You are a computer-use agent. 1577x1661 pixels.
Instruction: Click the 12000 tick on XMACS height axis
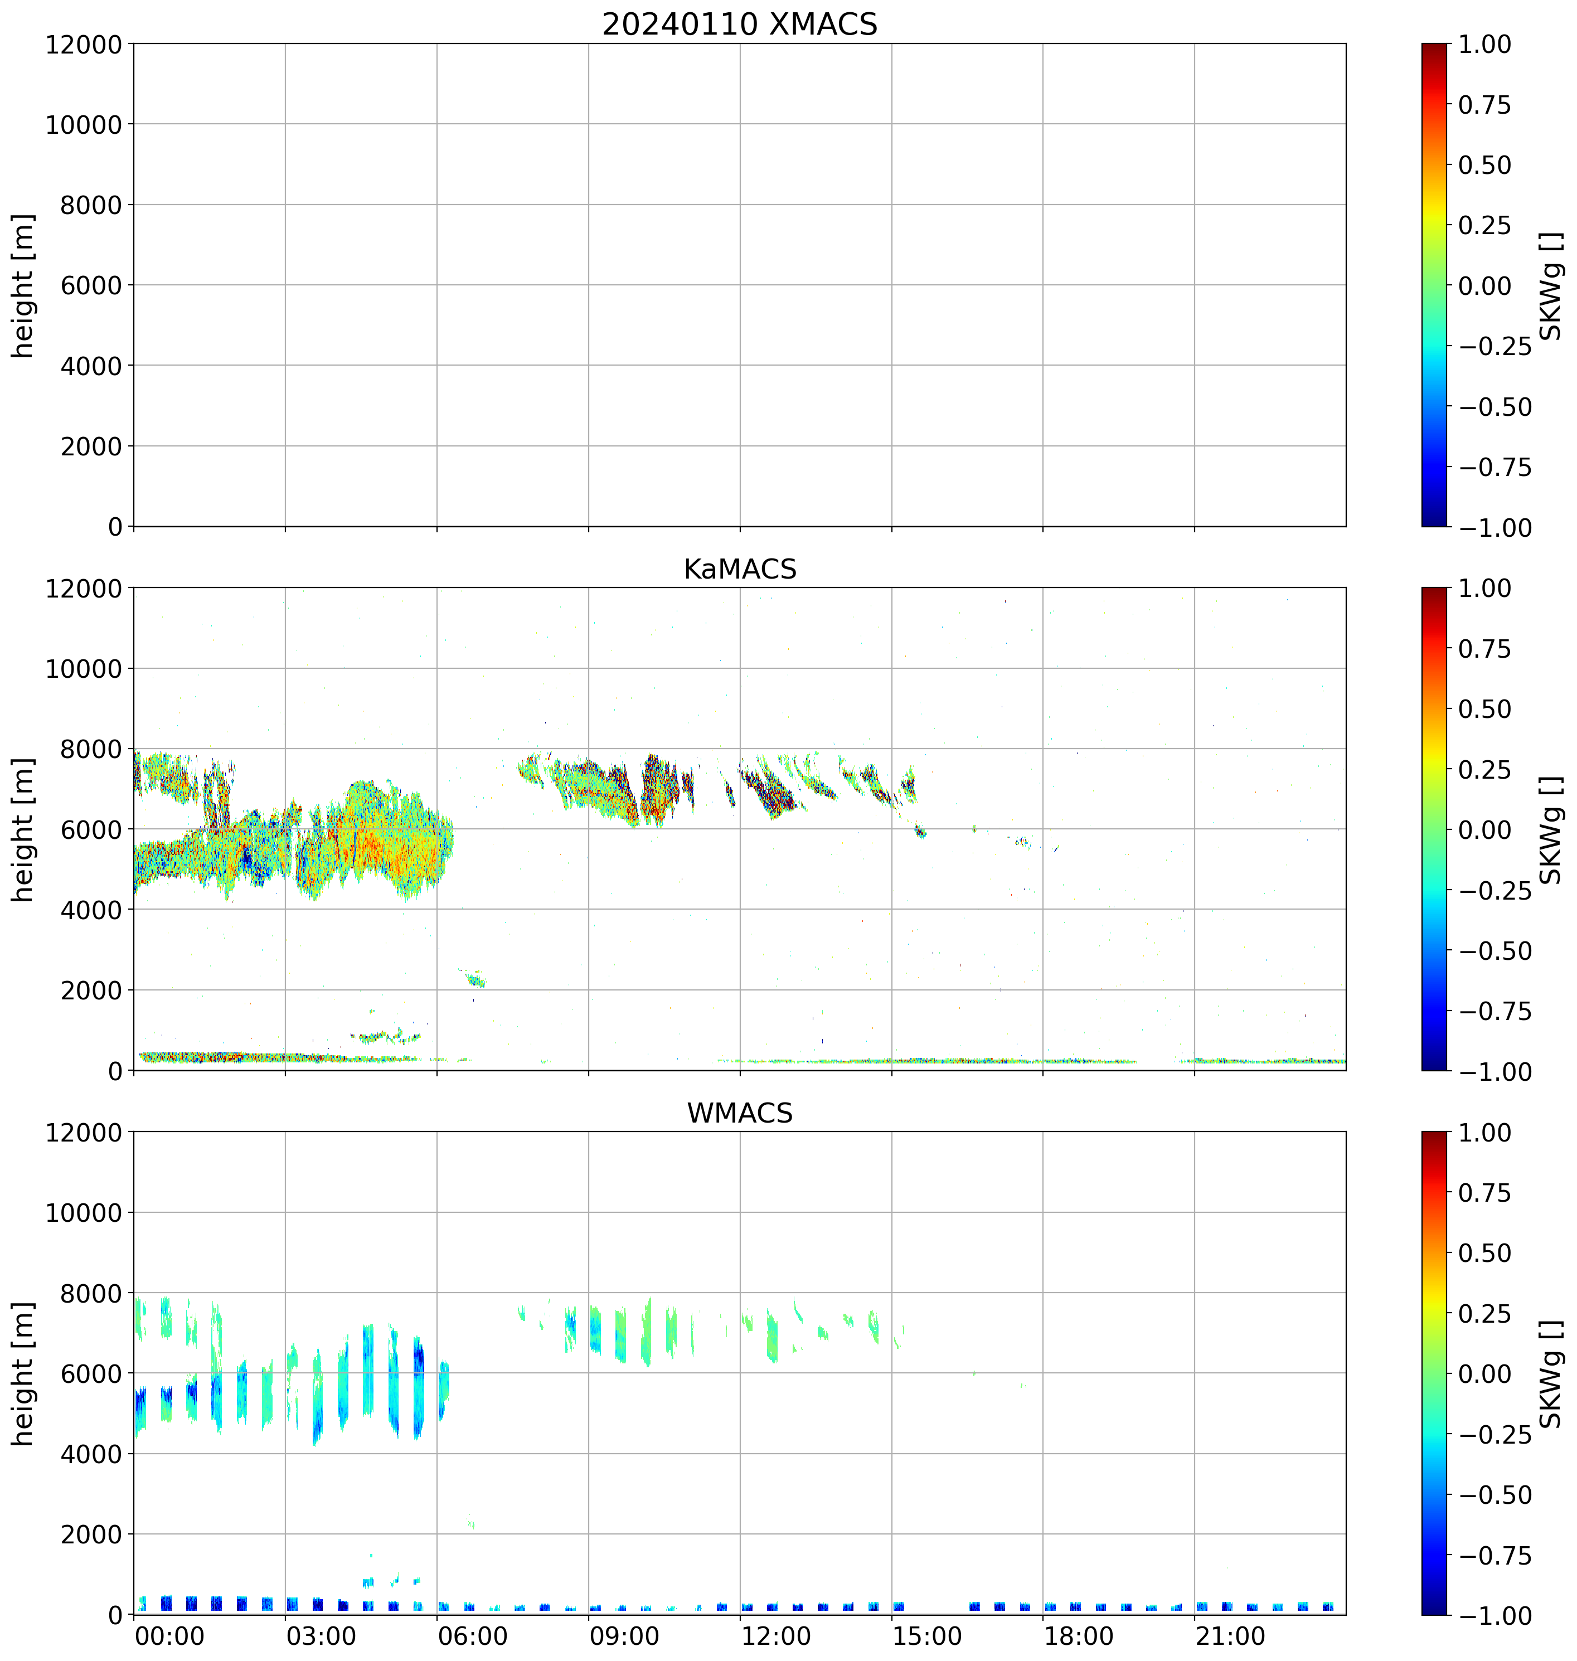(x=84, y=45)
